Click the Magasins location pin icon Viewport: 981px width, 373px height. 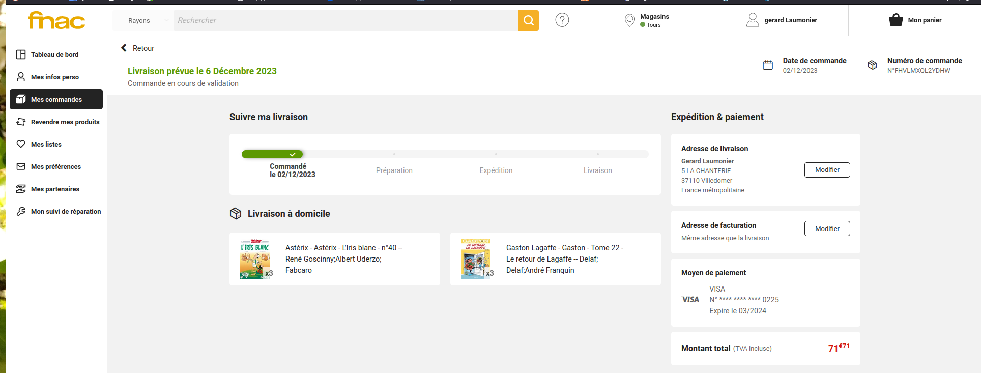pyautogui.click(x=629, y=20)
